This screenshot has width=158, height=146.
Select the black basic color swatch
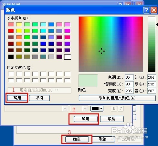[11, 57]
